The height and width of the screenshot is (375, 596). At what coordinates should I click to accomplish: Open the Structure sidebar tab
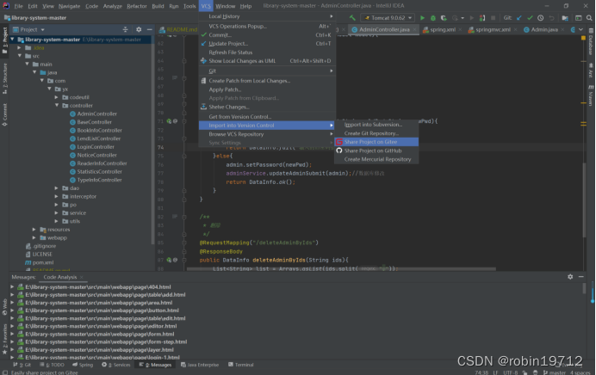(4, 78)
